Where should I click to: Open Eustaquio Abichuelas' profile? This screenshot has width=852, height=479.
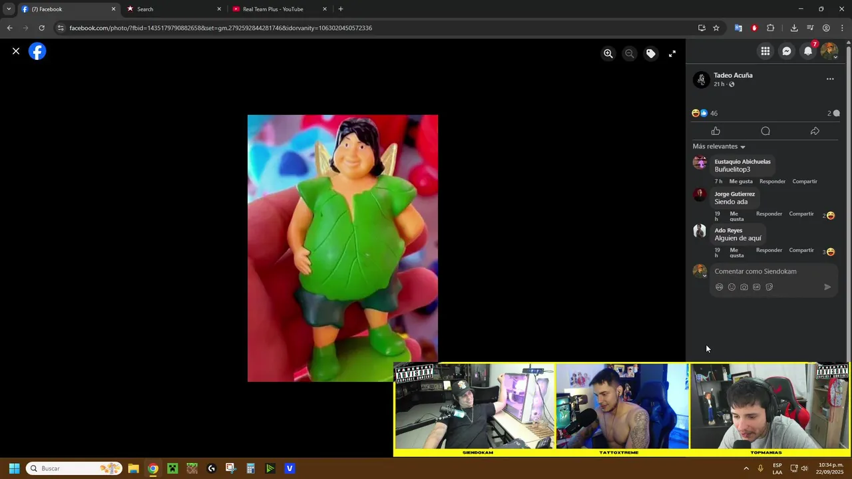pyautogui.click(x=742, y=162)
